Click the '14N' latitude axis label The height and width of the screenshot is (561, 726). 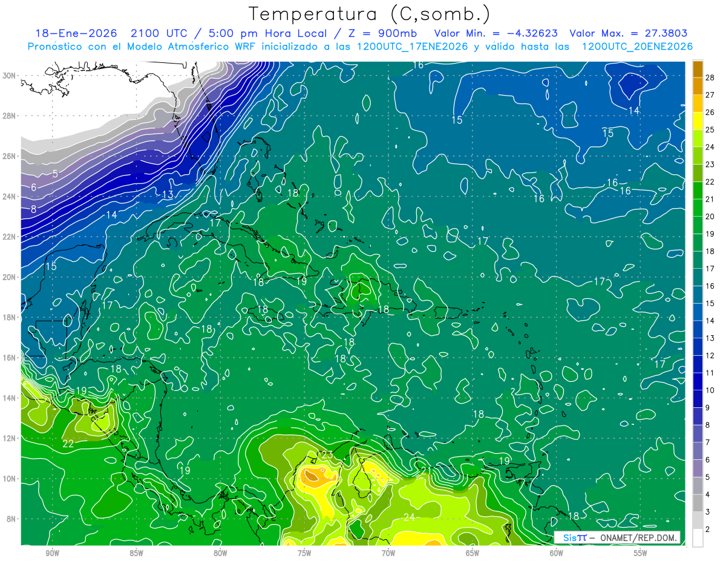coord(10,398)
